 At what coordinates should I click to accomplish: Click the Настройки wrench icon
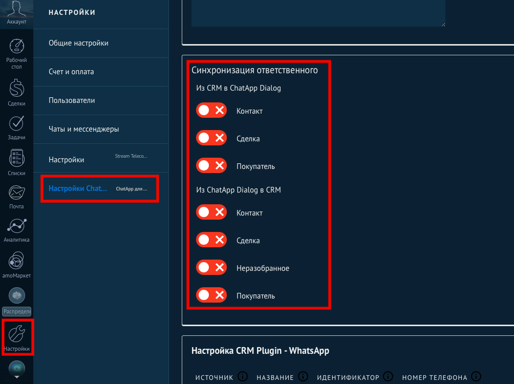click(16, 335)
